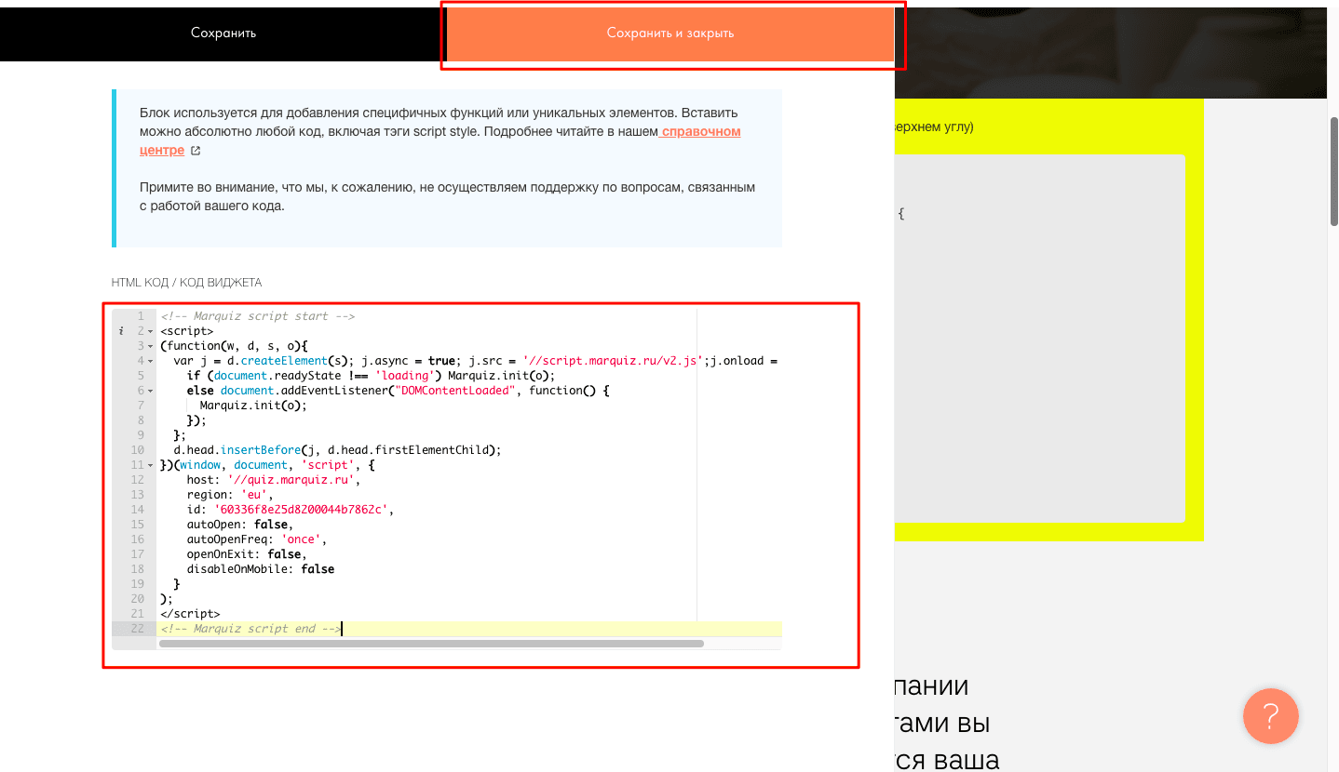Click the '//script.marquiz.ru/v2.js' string
The width and height of the screenshot is (1339, 772).
[x=611, y=361]
